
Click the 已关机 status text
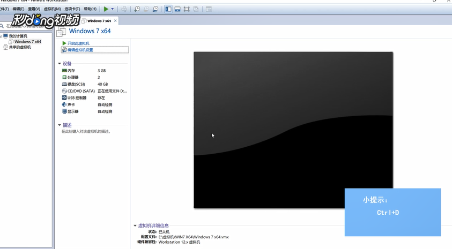(164, 232)
